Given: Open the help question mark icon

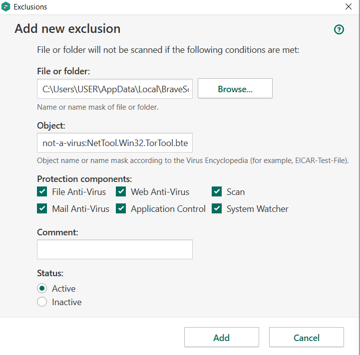Looking at the screenshot, I should [339, 29].
